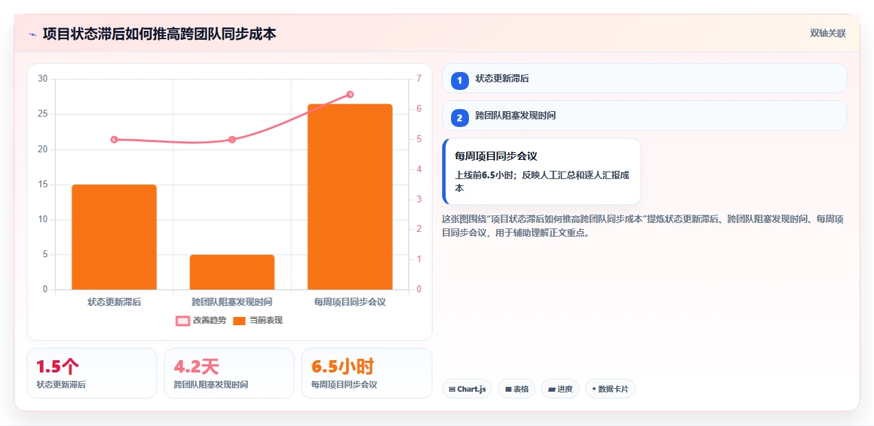Click the 1.5个 stat card

click(92, 373)
